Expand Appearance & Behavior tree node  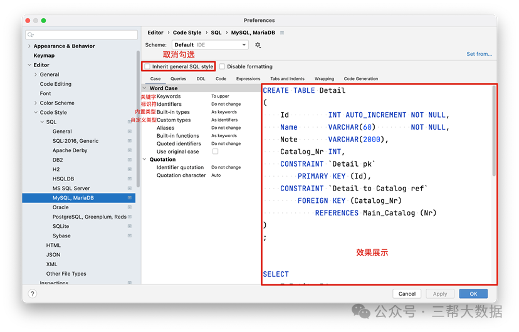[29, 46]
